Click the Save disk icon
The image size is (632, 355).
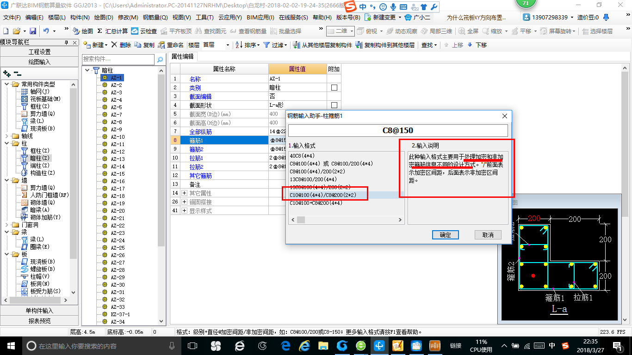pos(33,31)
